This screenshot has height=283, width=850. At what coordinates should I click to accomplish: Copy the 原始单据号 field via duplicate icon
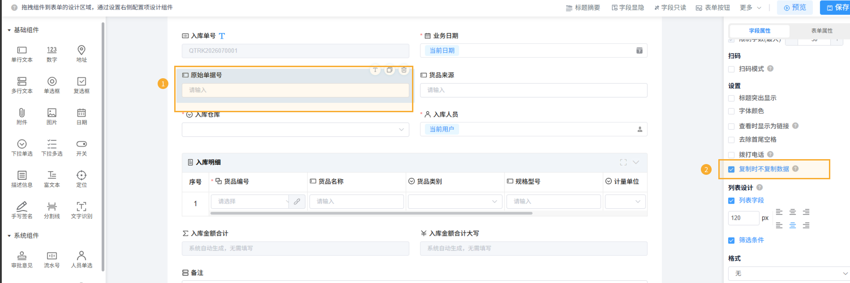pyautogui.click(x=390, y=70)
